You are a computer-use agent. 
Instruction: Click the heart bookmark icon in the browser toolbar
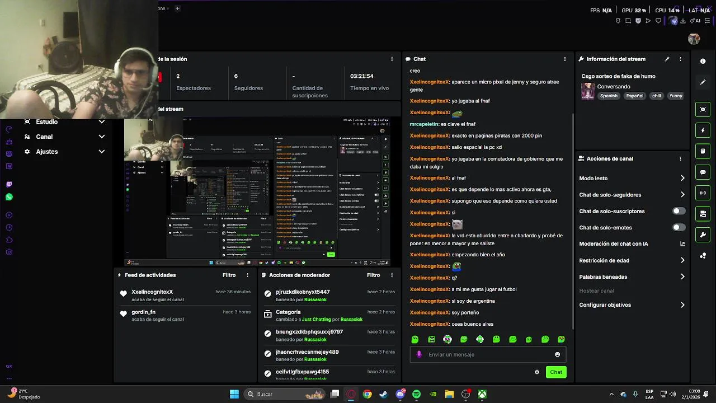658,21
